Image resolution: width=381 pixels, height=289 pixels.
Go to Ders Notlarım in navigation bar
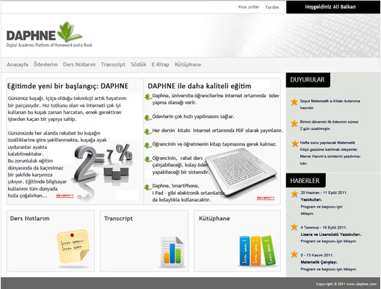click(x=79, y=64)
